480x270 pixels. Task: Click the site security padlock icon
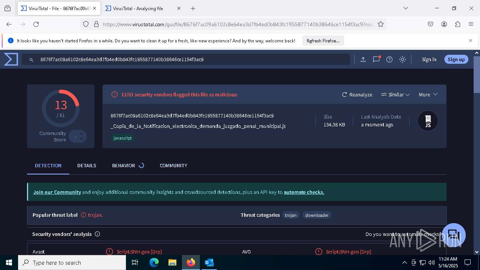click(x=96, y=24)
